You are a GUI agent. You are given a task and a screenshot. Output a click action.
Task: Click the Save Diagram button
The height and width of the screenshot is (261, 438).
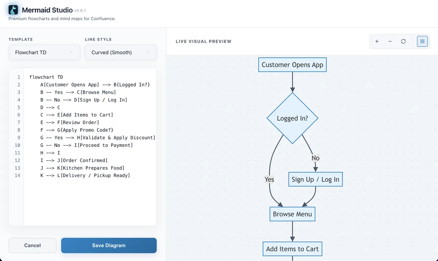pos(109,245)
